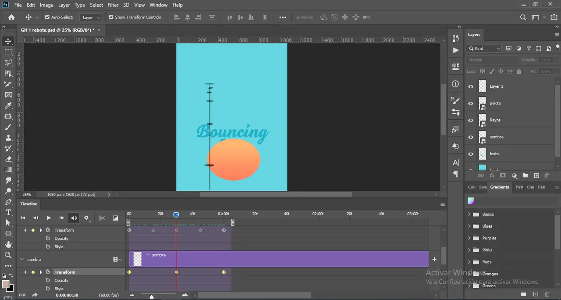Image resolution: width=561 pixels, height=300 pixels.
Task: Click the foreground color swatch
Action: (6, 284)
